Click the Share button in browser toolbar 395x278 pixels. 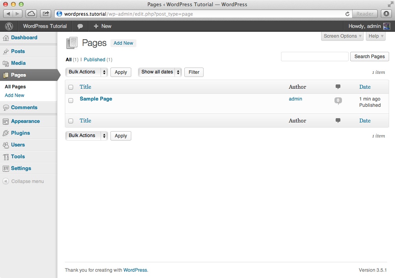click(46, 14)
